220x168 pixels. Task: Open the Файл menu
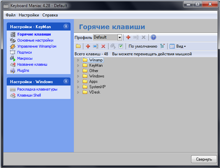click(10, 15)
